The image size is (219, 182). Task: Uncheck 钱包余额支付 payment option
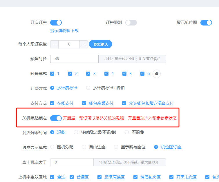tap(84, 103)
